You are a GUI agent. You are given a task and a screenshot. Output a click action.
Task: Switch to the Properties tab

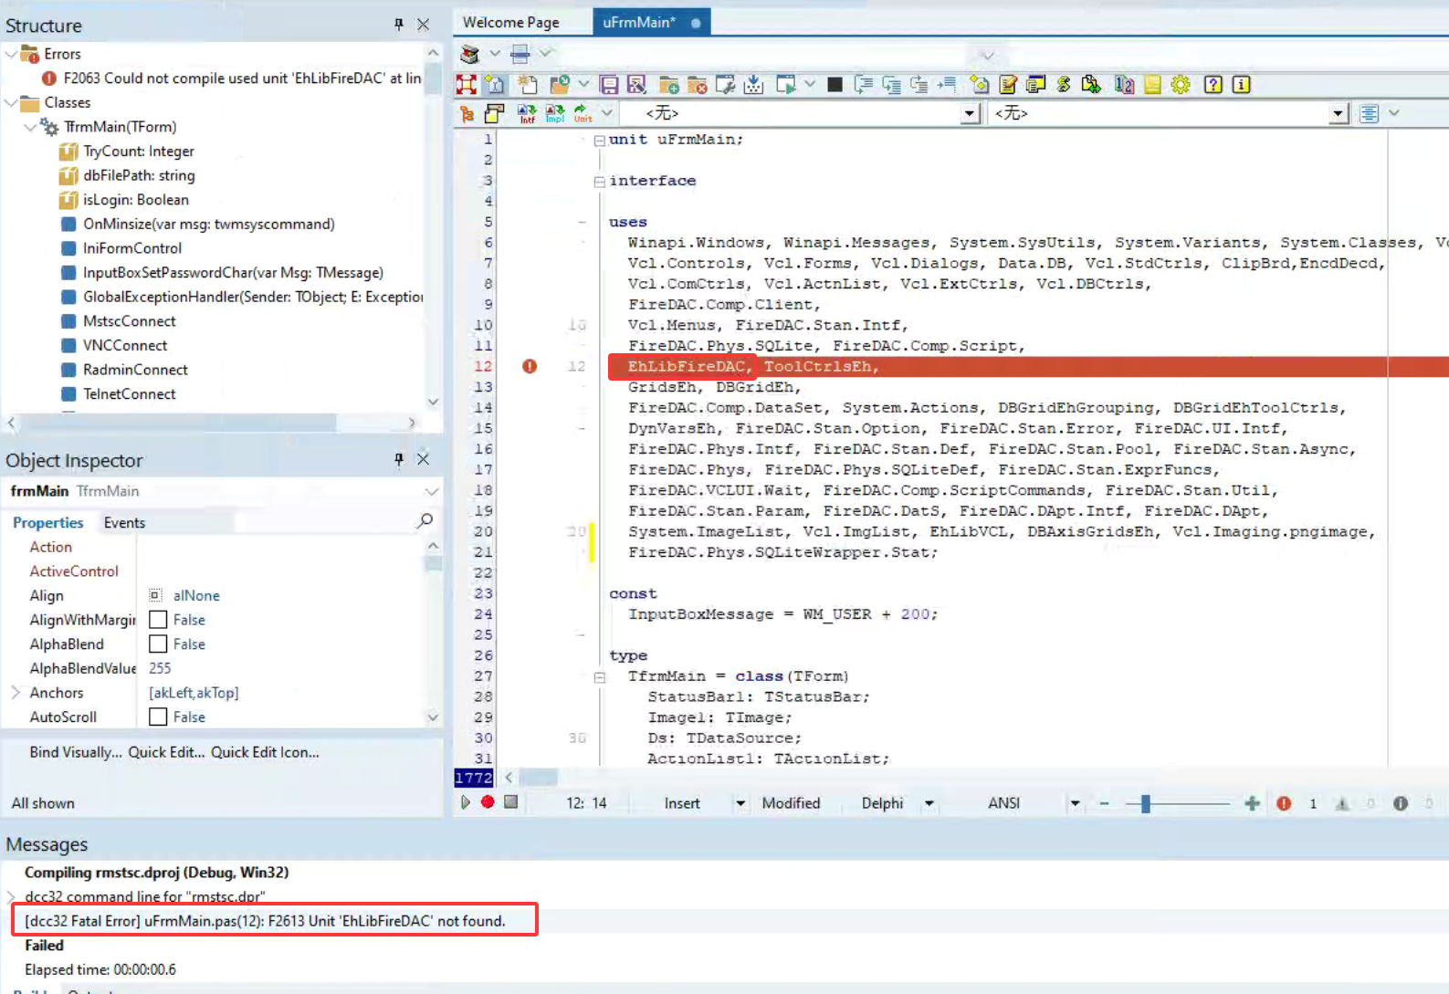pos(48,522)
